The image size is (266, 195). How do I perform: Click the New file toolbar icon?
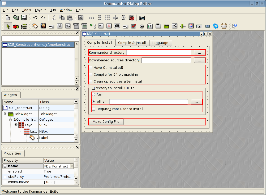point(8,18)
